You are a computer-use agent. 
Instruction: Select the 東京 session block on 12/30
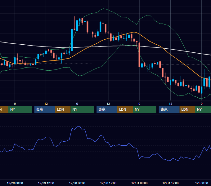click(107, 109)
